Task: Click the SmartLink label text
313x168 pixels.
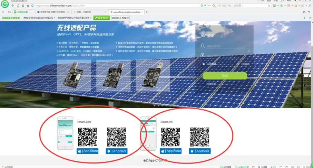Action: tap(166, 122)
